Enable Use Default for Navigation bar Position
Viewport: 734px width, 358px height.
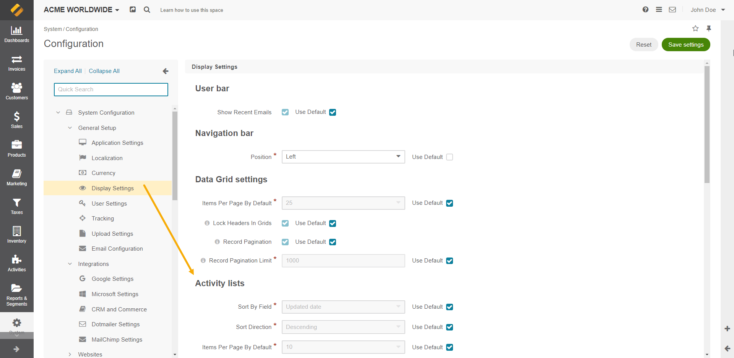point(450,157)
